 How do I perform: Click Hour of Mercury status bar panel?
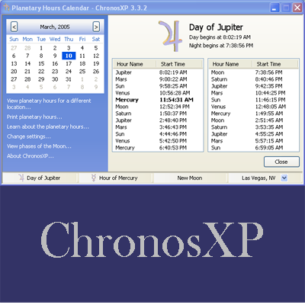[115, 178]
